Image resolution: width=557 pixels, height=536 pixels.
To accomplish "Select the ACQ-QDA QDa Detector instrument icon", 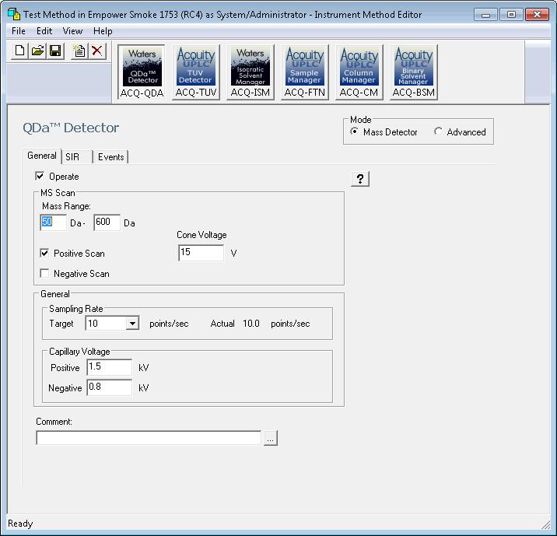I will [142, 72].
